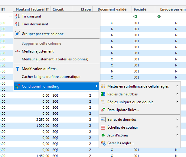The height and width of the screenshot is (157, 186).
Task: Click the blue filter funnel icon
Action: tap(17, 69)
